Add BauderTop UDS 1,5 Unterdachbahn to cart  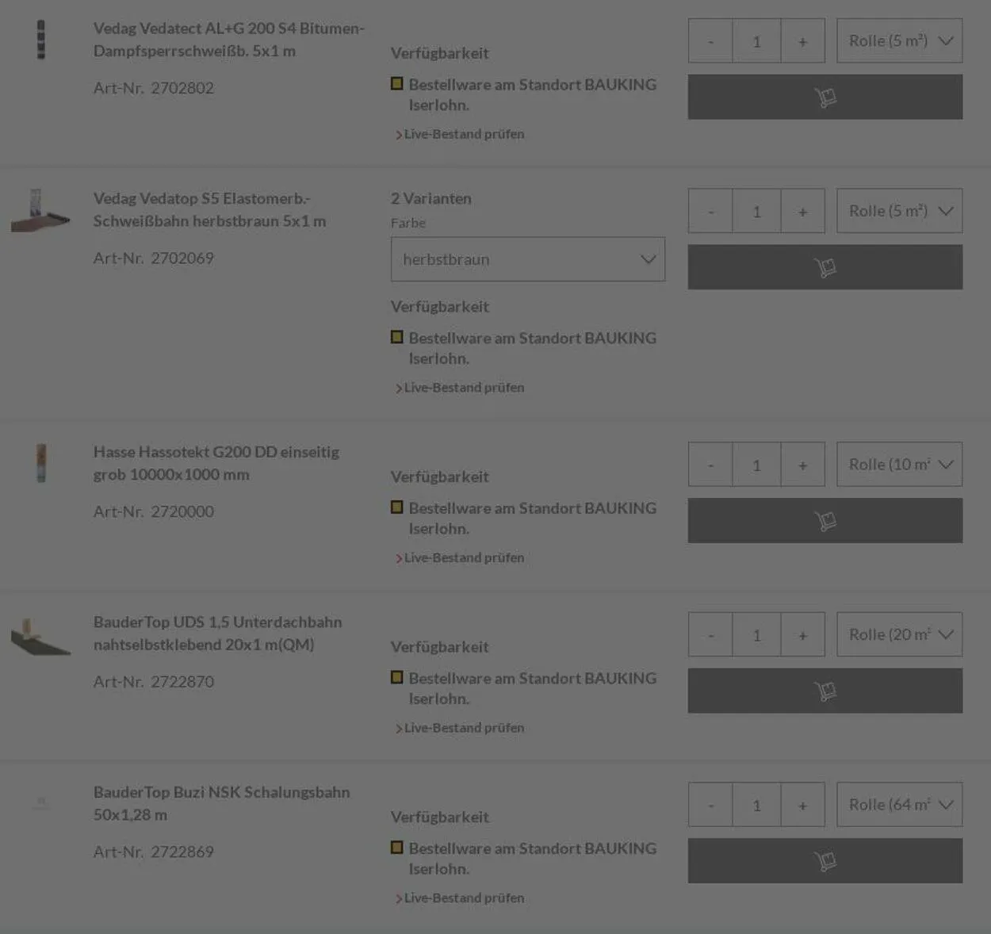click(825, 691)
